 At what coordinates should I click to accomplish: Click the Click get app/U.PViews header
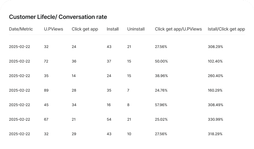178,29
